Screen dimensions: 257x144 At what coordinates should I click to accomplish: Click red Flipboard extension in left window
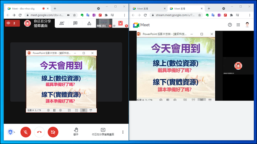pos(100,15)
